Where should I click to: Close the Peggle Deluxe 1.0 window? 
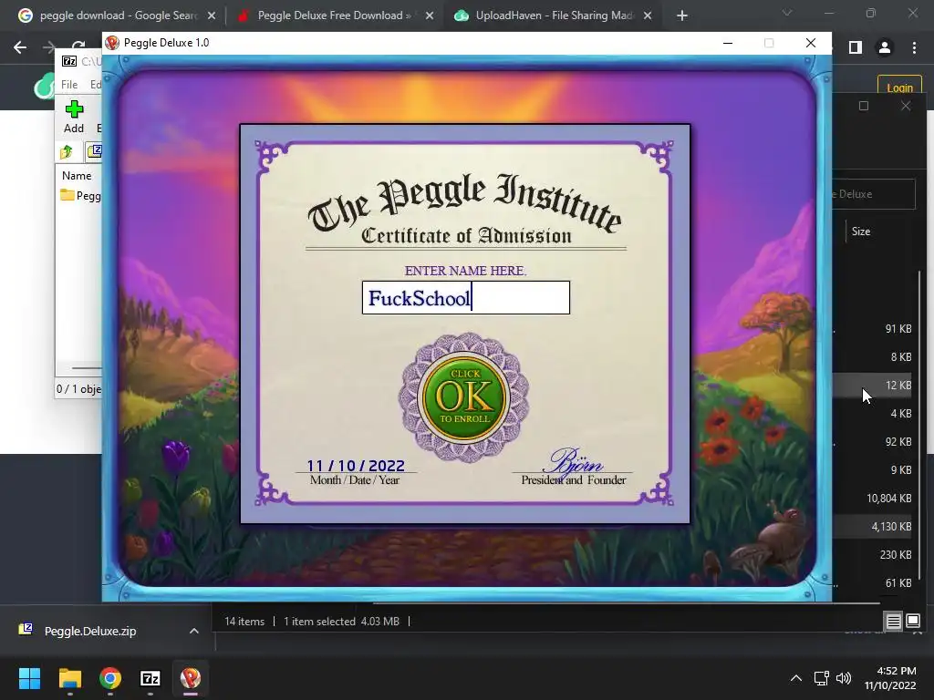pos(811,43)
